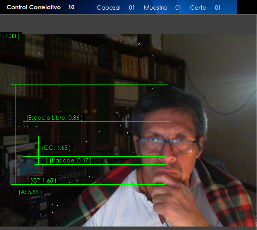
Task: Select the Corte number 01 field
Action: click(x=218, y=8)
